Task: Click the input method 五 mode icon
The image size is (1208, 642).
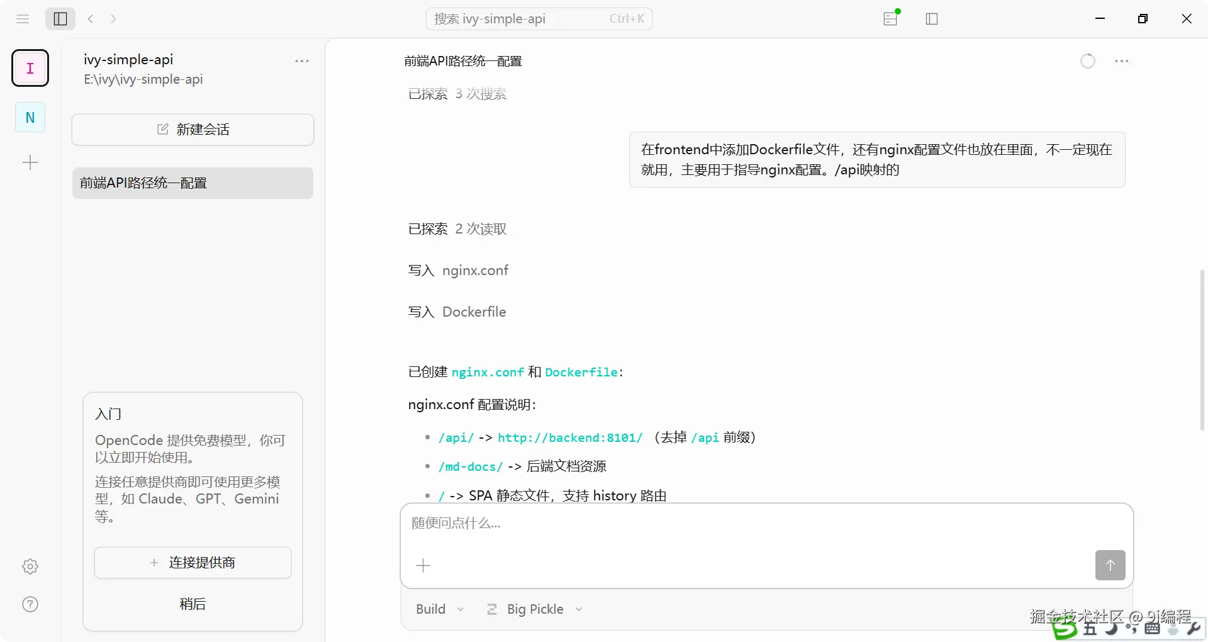Action: pyautogui.click(x=1090, y=628)
